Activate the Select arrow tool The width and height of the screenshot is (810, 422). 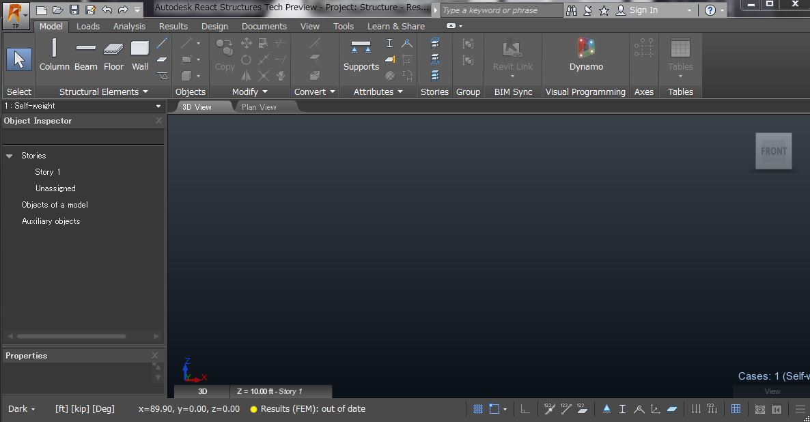tap(19, 59)
